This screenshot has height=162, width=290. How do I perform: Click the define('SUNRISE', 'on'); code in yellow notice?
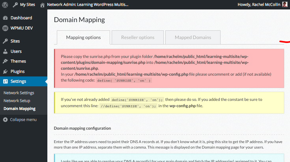[x=137, y=100]
